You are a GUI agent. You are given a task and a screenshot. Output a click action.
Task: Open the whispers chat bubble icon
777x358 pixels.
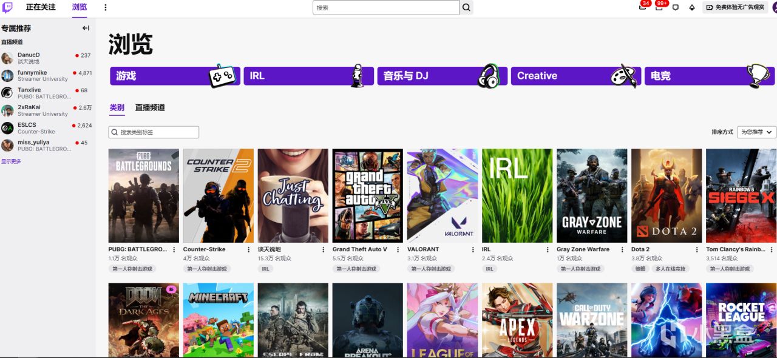point(675,7)
